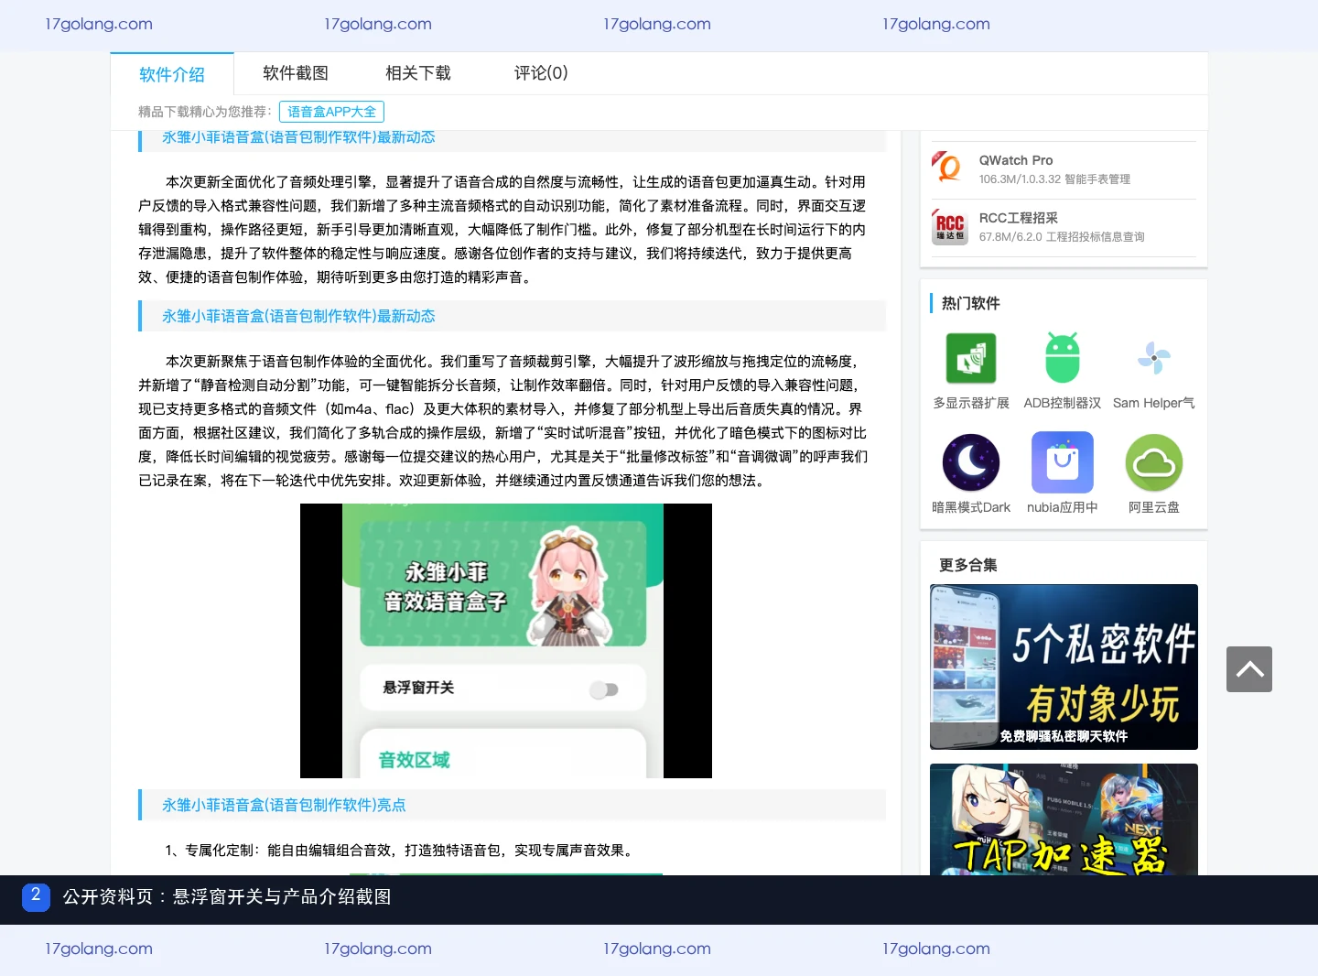Open the QWatch Pro app icon
This screenshot has width=1318, height=976.
point(950,169)
